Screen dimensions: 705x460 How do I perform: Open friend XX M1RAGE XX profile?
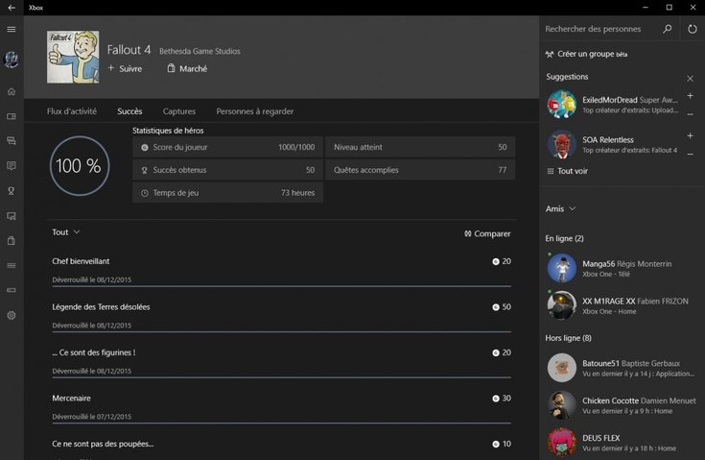623,305
